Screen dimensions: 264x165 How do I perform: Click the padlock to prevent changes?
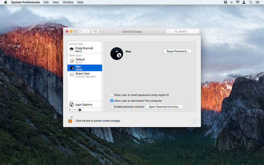[x=71, y=120]
